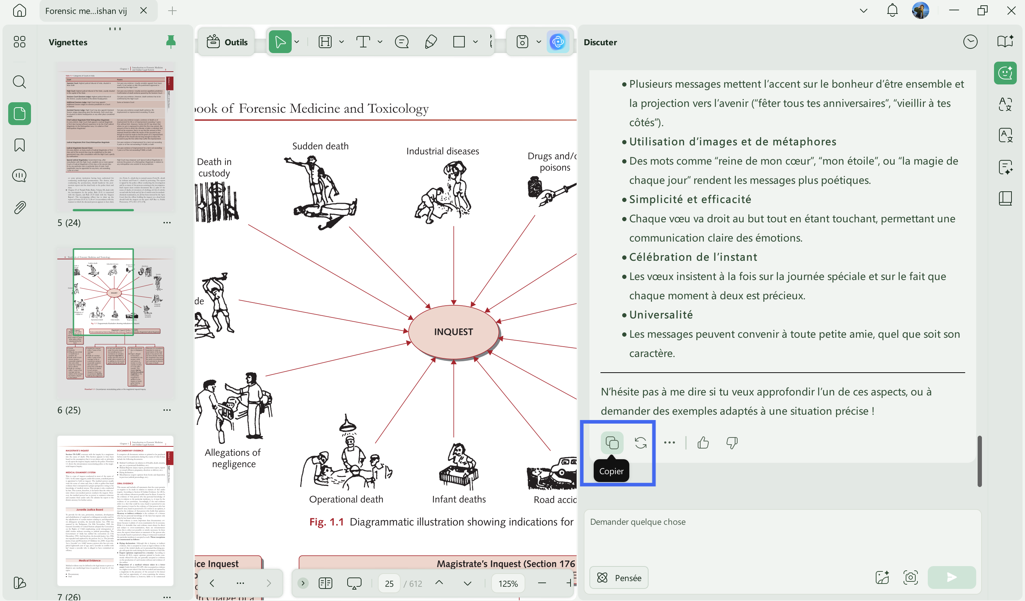Screen dimensions: 1025x601
Task: Expand the text tool dropdown arrow
Action: point(380,42)
